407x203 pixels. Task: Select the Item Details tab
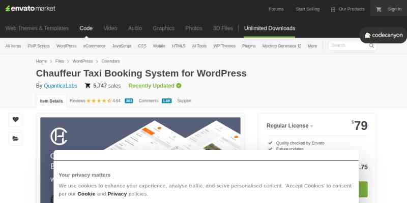coord(51,101)
